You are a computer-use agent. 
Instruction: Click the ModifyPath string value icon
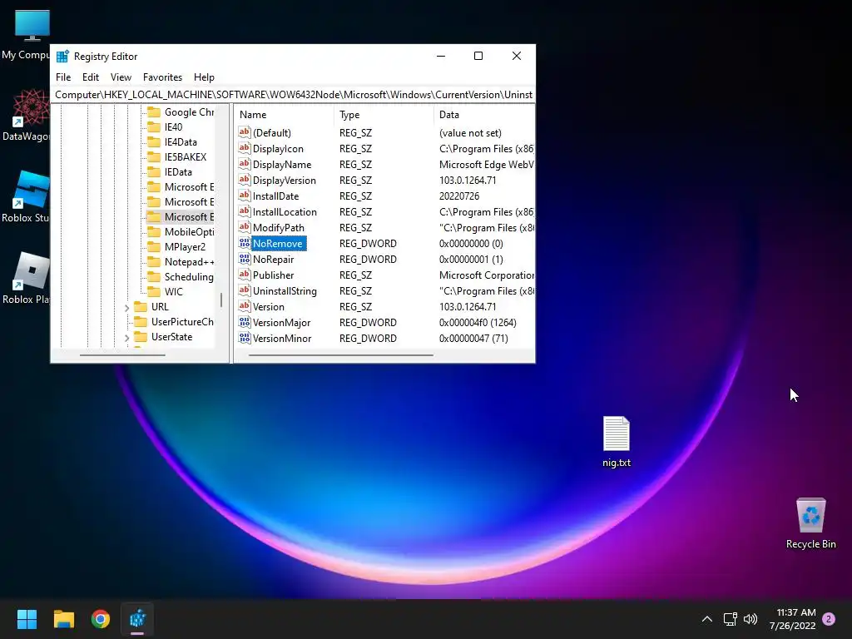(245, 227)
